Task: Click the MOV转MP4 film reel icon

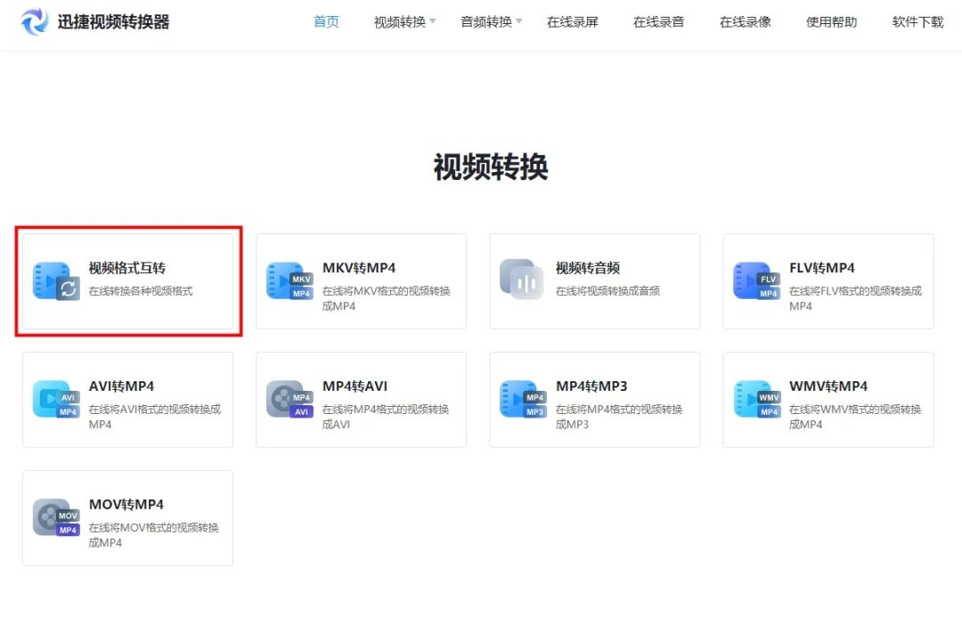Action: [56, 517]
